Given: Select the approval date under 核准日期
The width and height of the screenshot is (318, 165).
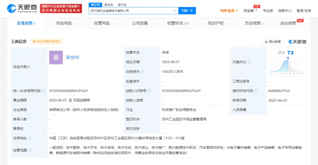Looking at the screenshot, I should 278,100.
